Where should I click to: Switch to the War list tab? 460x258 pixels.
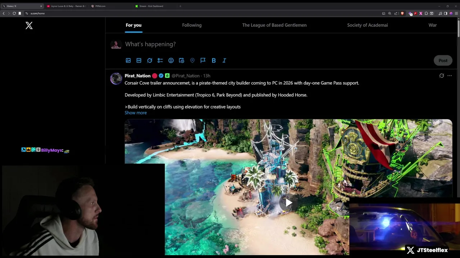pos(432,25)
